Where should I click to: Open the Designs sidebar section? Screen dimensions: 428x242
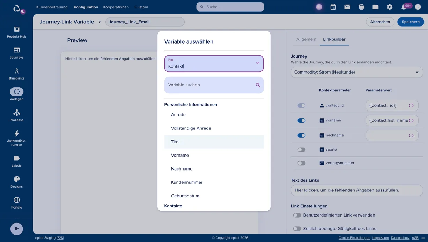coord(16,182)
